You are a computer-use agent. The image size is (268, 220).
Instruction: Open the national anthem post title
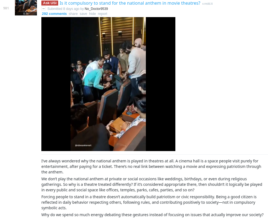point(130,3)
